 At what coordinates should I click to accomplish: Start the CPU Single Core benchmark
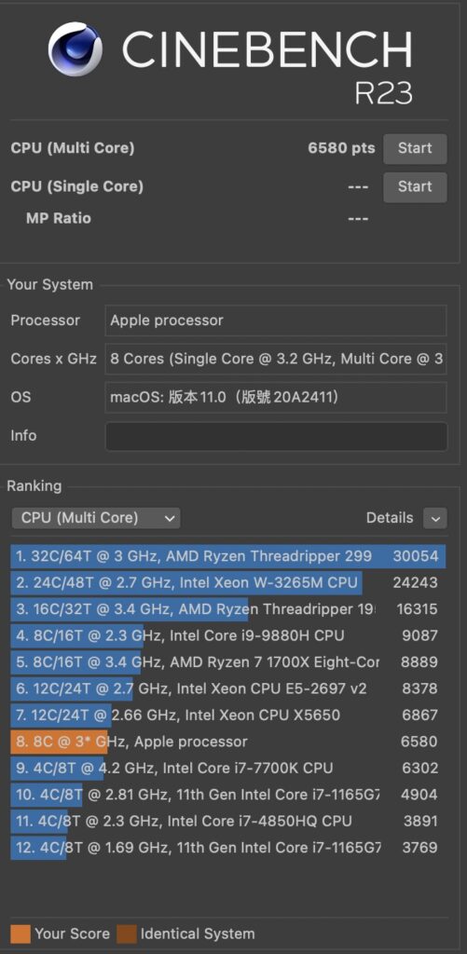(x=415, y=186)
